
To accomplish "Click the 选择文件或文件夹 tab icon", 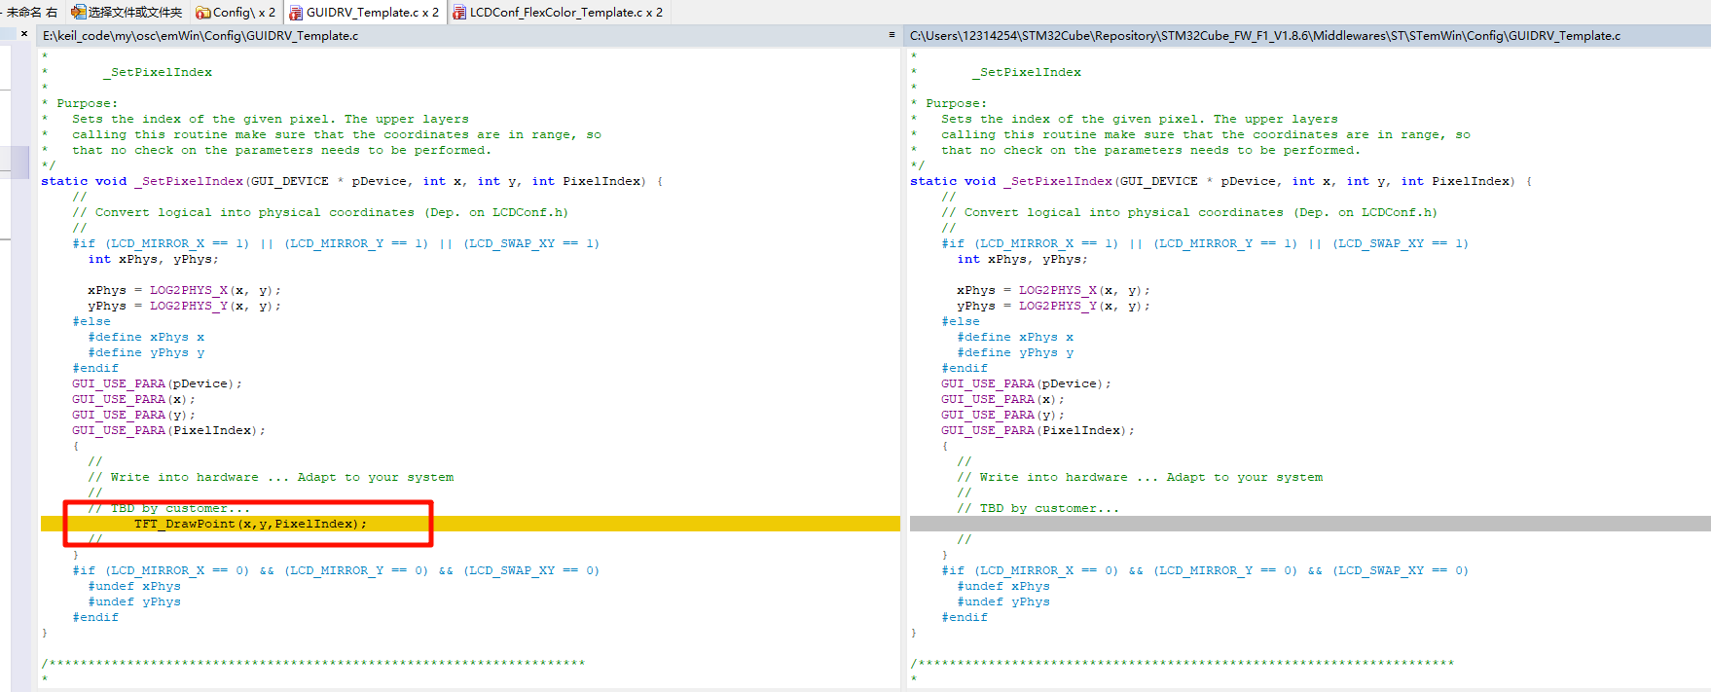I will click(78, 13).
